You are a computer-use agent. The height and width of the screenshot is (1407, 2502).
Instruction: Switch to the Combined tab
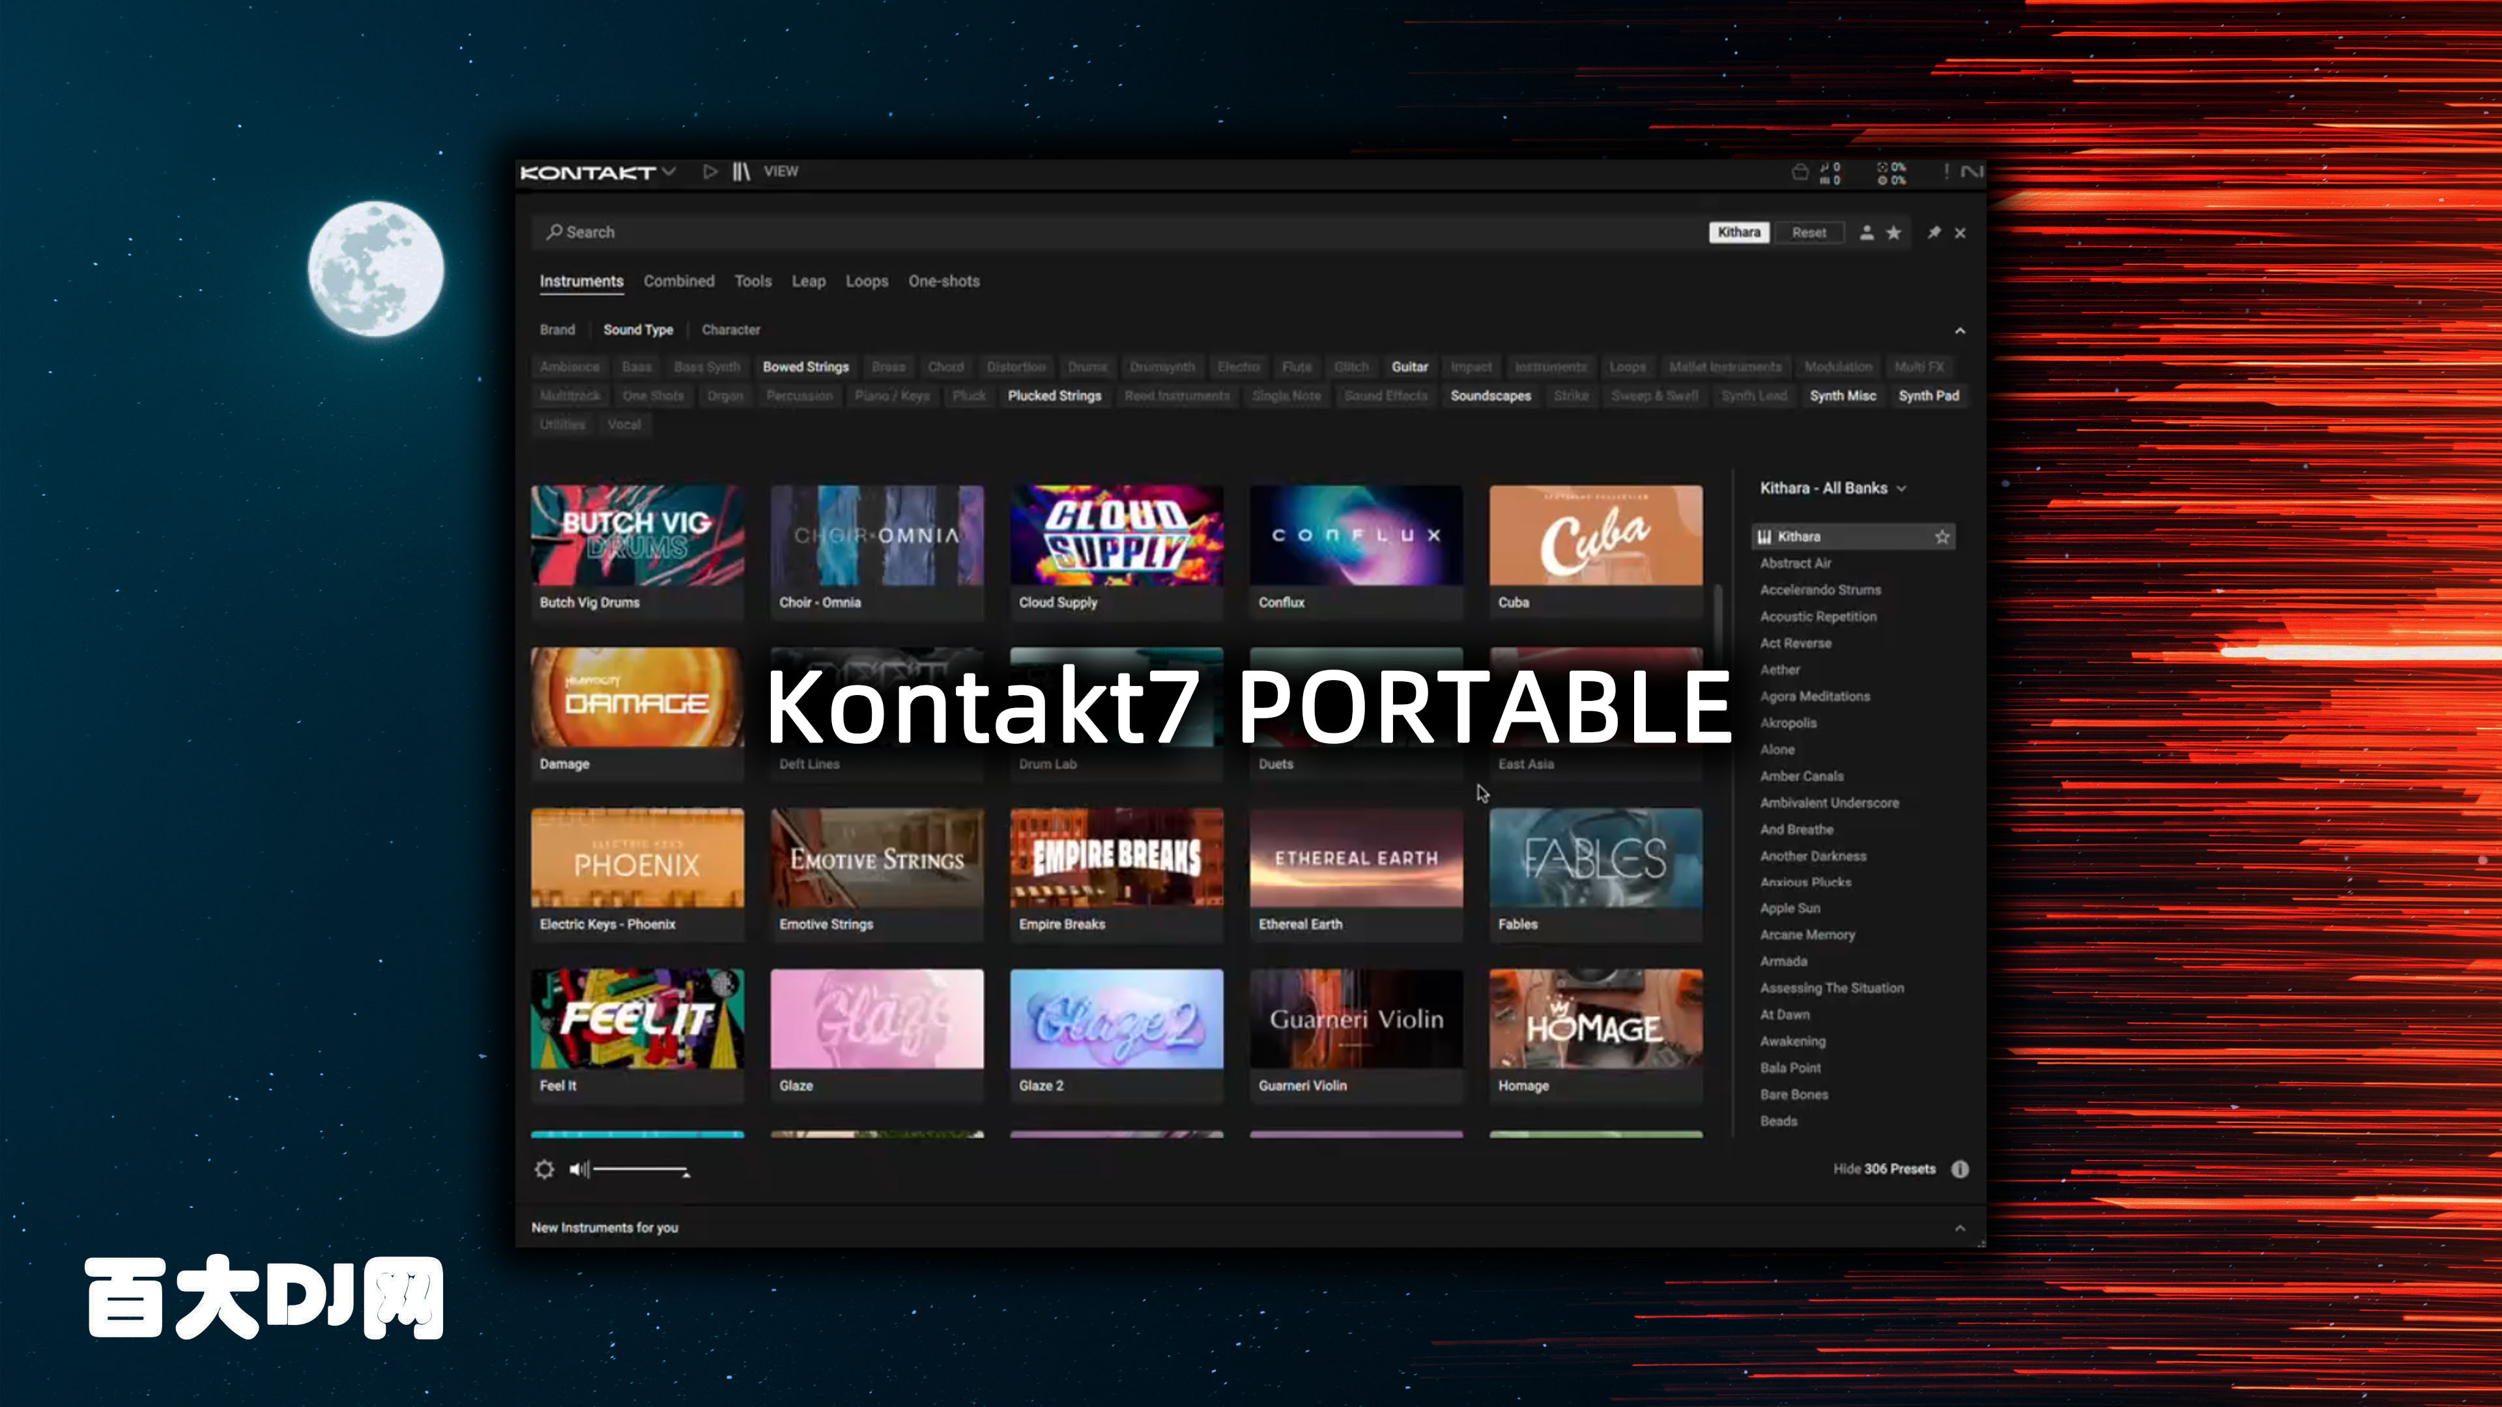tap(679, 281)
